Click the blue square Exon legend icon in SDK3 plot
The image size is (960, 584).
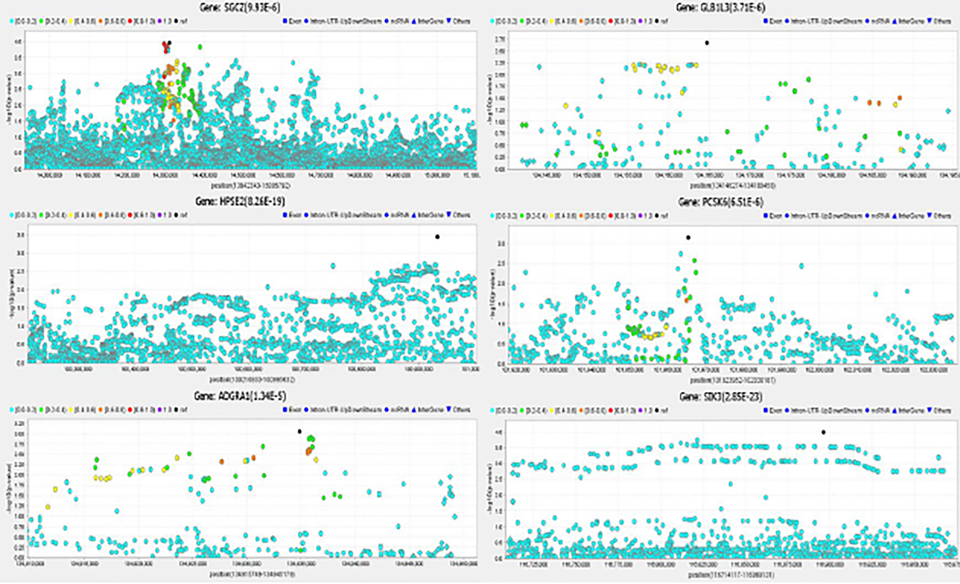[766, 410]
